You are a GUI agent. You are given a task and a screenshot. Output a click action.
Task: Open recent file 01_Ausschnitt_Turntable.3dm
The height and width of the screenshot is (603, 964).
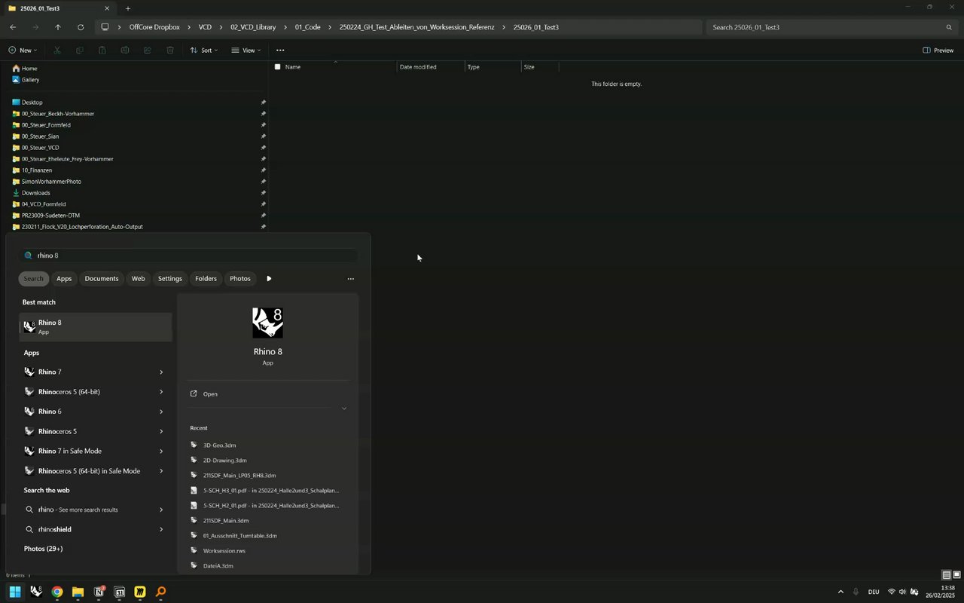point(239,536)
